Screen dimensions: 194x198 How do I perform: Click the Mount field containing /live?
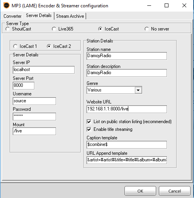(x=34, y=131)
